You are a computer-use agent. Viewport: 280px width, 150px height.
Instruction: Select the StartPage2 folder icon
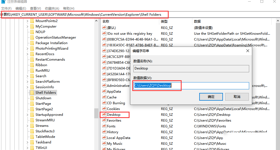[x=32, y=109]
